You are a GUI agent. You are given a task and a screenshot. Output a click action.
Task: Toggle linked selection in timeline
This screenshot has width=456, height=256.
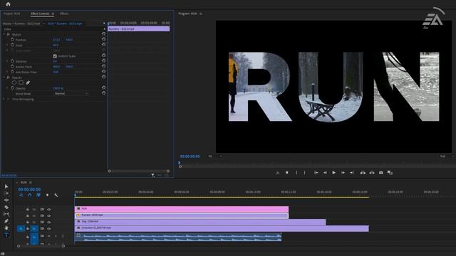click(38, 196)
